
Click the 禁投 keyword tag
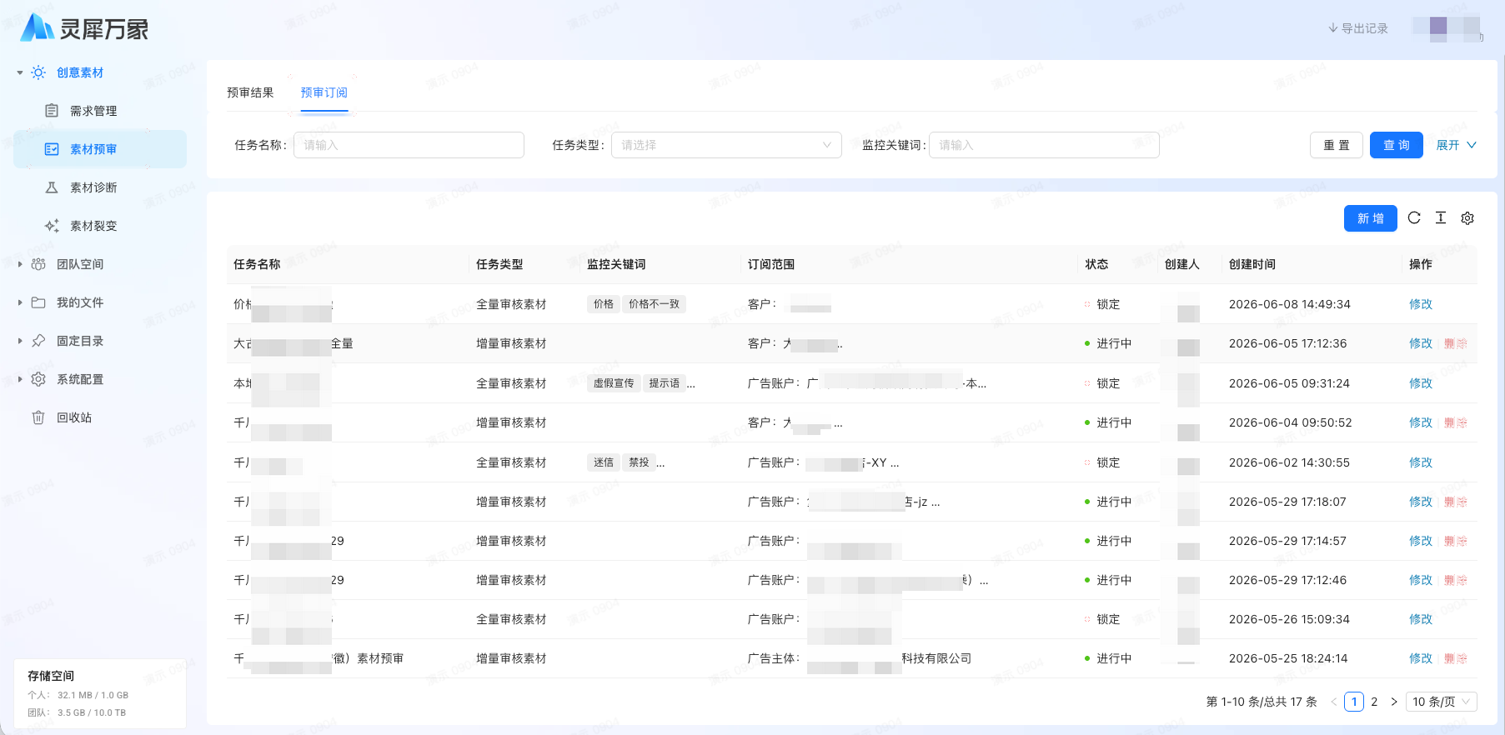639,462
